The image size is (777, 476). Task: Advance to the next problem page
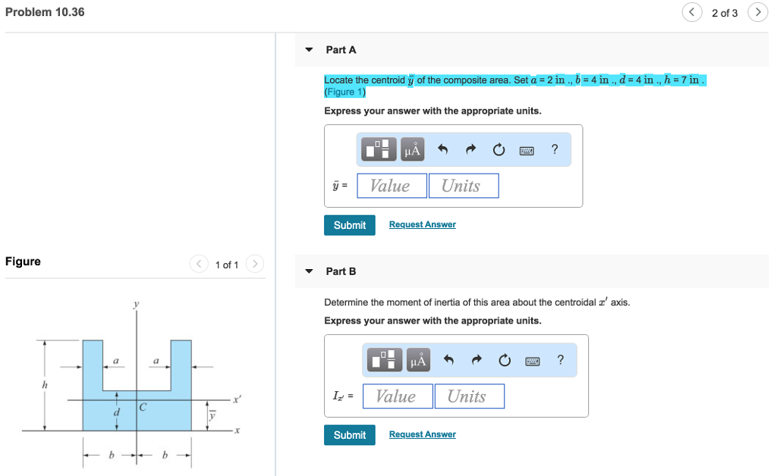point(757,12)
